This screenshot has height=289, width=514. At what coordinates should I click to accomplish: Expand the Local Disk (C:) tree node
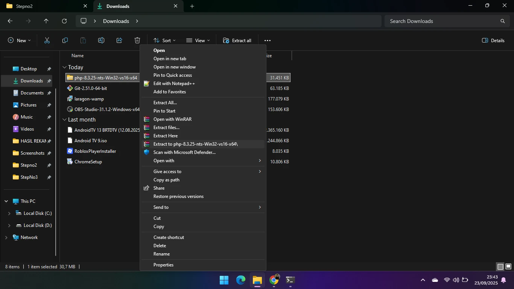click(x=9, y=213)
